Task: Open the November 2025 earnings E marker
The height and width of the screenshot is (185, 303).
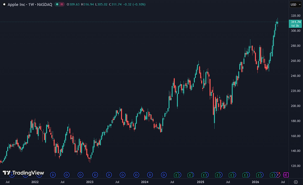Action: pyautogui.click(x=245, y=175)
